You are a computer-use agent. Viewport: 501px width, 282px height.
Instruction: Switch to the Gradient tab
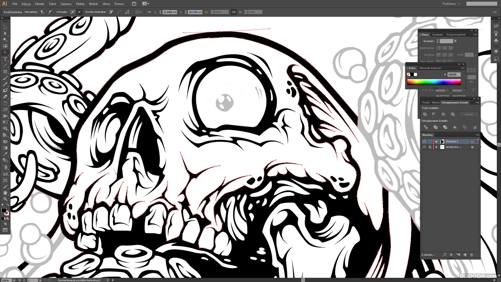[437, 35]
